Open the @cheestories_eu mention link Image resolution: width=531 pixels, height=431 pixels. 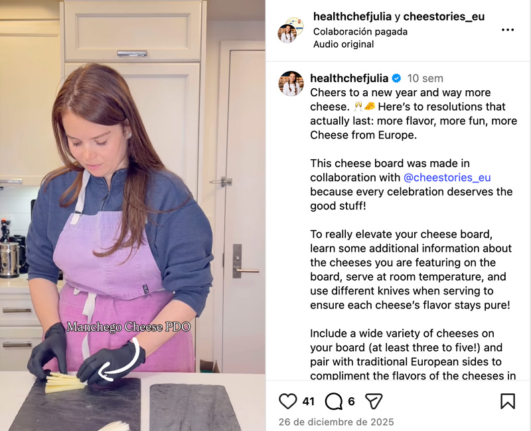pyautogui.click(x=447, y=177)
